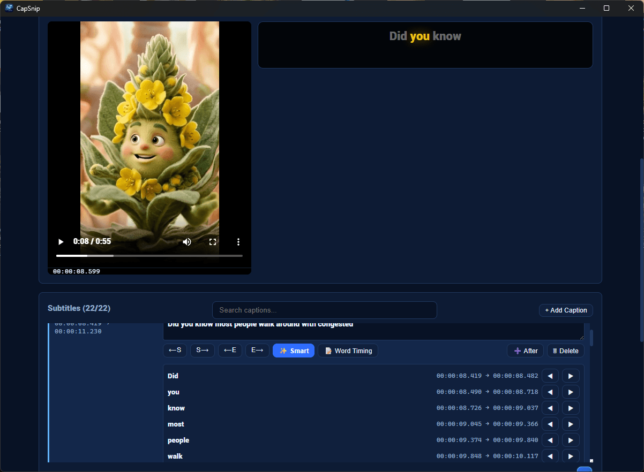The height and width of the screenshot is (472, 644).
Task: Nudge word 'know' later
Action: 571,408
